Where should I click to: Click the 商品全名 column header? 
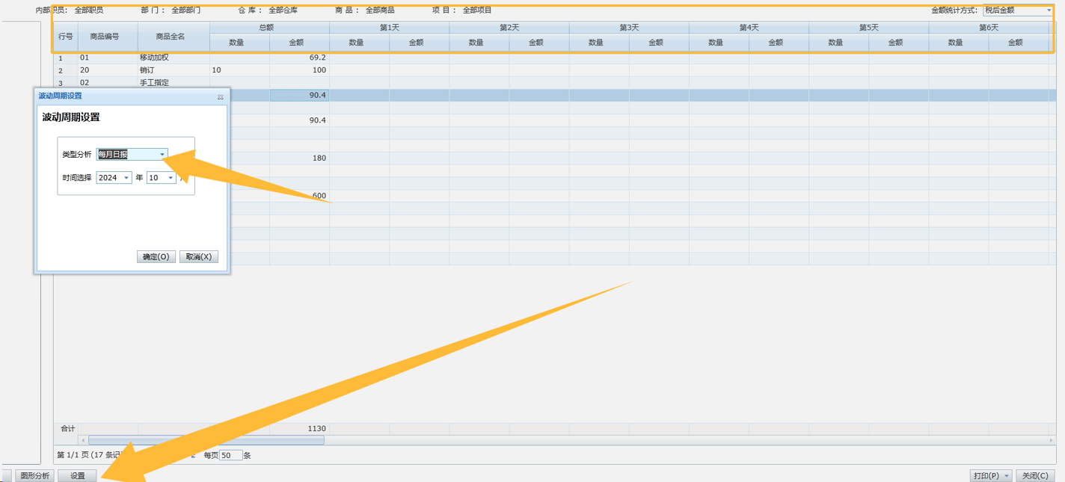(x=171, y=37)
